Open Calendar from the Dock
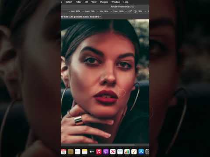The height and width of the screenshot is (157, 210). [63, 152]
